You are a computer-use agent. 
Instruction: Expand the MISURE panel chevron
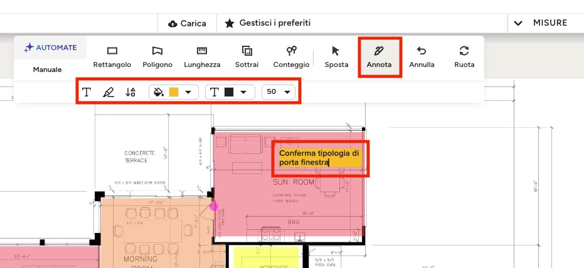pyautogui.click(x=518, y=23)
